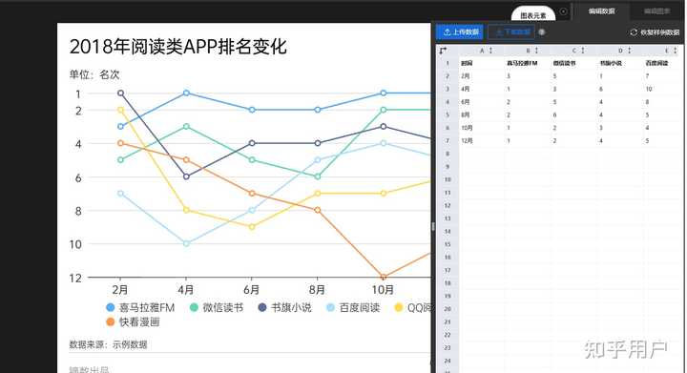The height and width of the screenshot is (373, 687).
Task: Switch to the 图表元素 tab
Action: coord(533,15)
